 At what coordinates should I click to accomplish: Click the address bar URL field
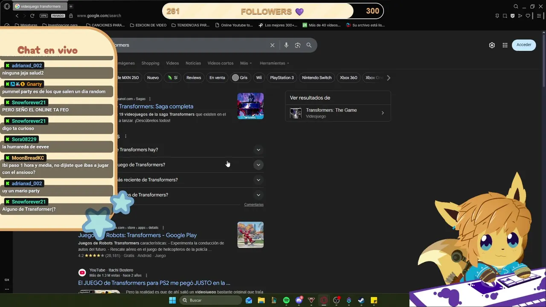pyautogui.click(x=99, y=16)
